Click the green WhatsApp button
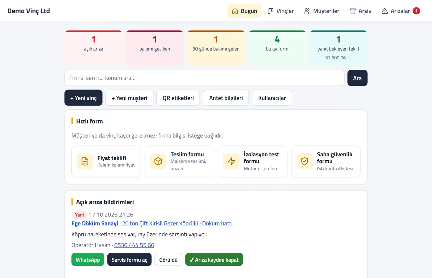The height and width of the screenshot is (278, 432). [88, 260]
